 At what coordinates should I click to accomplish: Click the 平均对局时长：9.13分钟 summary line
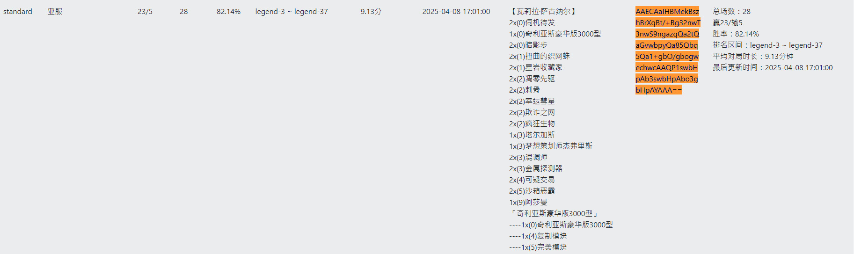(x=753, y=56)
